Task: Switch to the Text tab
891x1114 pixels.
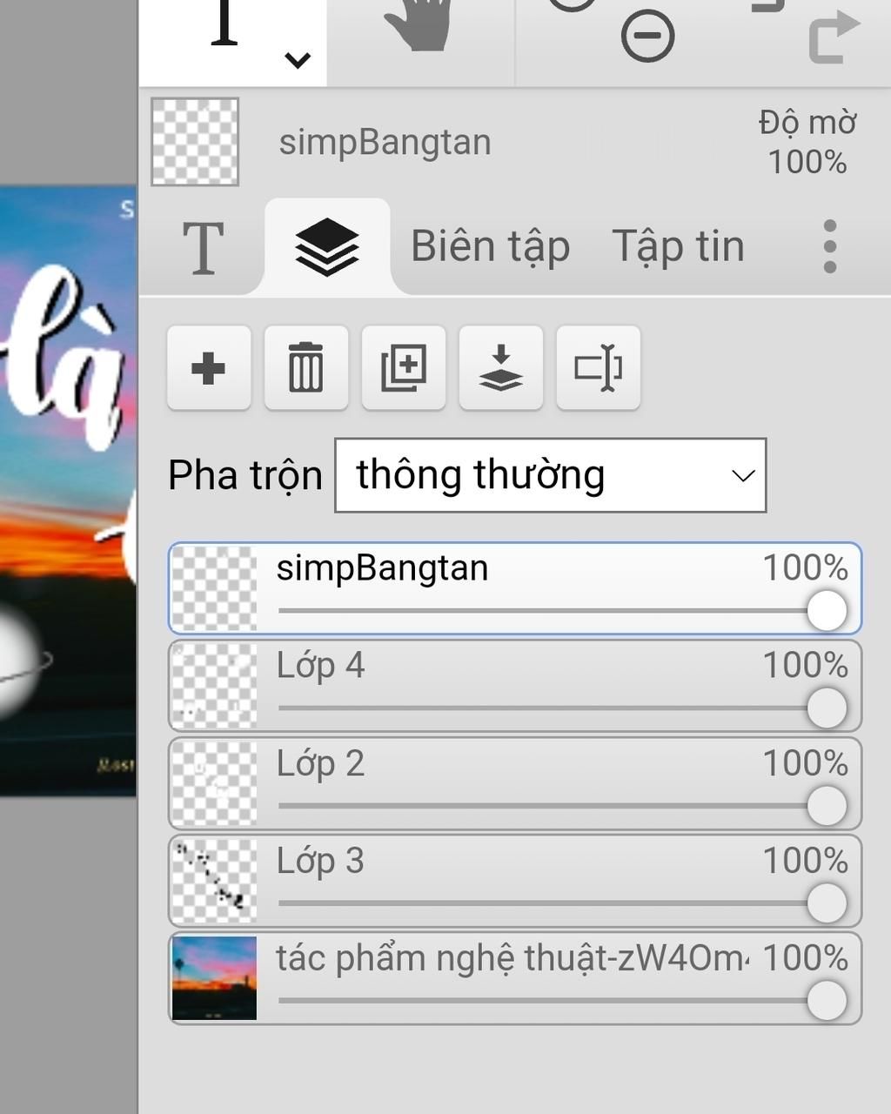Action: [203, 248]
